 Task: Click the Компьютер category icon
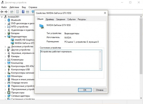coord(9,63)
